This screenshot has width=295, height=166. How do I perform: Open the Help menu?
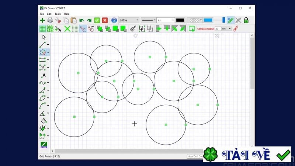[x=67, y=14]
